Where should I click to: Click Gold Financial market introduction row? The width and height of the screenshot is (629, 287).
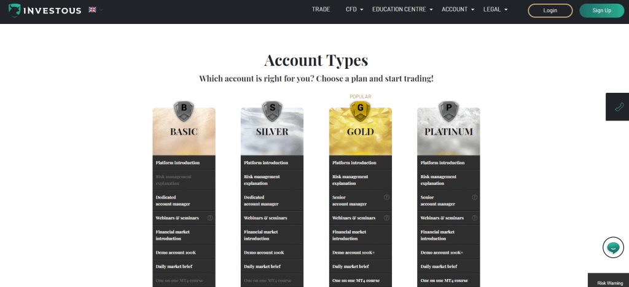(x=360, y=235)
